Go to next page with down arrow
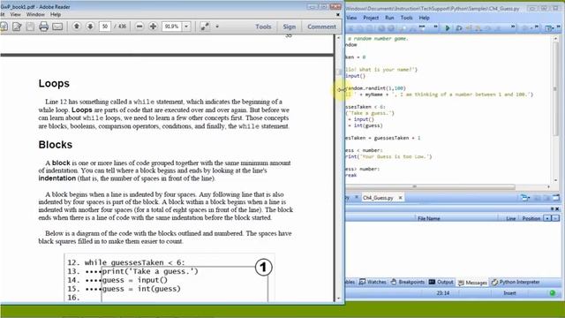 [x=90, y=26]
